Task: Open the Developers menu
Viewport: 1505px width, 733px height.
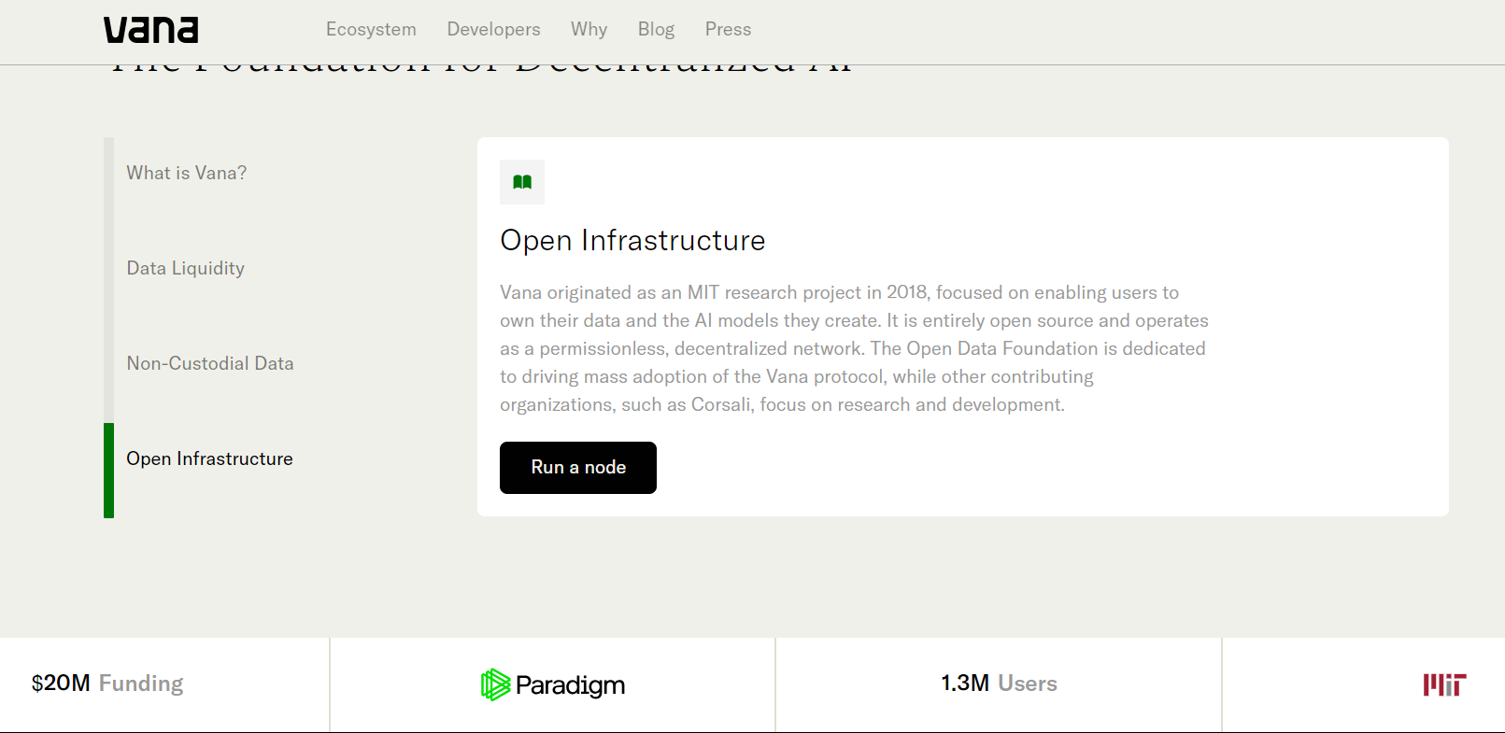Action: (x=493, y=29)
